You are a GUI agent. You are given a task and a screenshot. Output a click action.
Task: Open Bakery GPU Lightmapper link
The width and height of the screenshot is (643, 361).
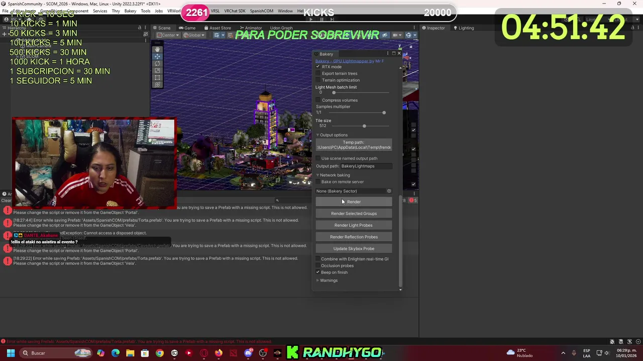pos(350,61)
